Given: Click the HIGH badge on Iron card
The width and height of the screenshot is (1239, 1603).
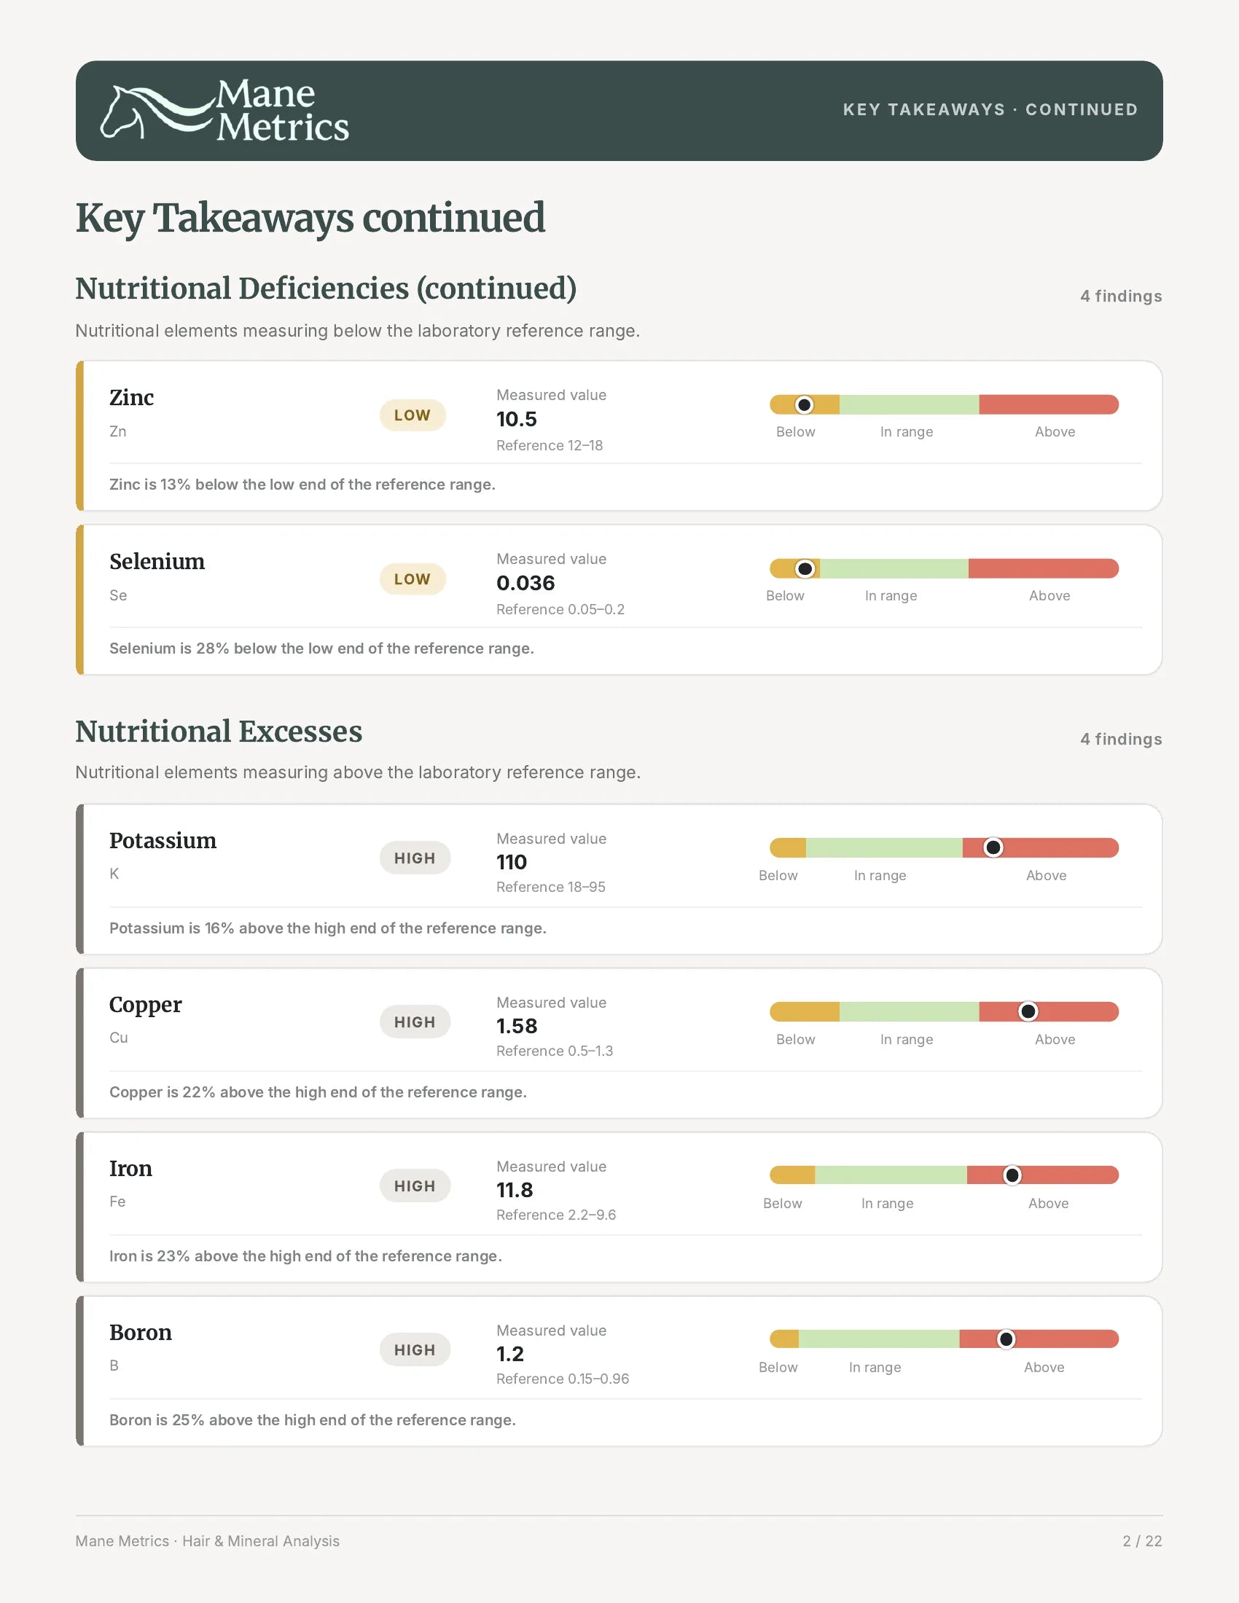Looking at the screenshot, I should point(415,1186).
